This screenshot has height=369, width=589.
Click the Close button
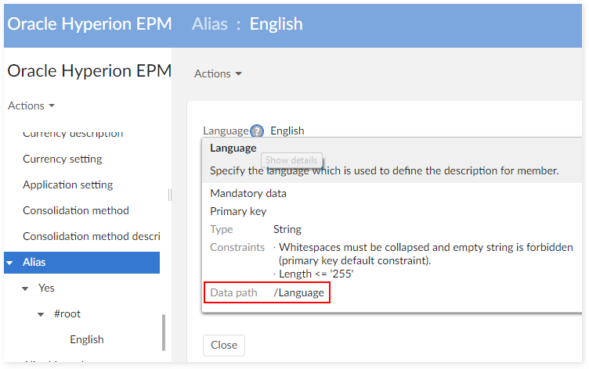(x=224, y=346)
